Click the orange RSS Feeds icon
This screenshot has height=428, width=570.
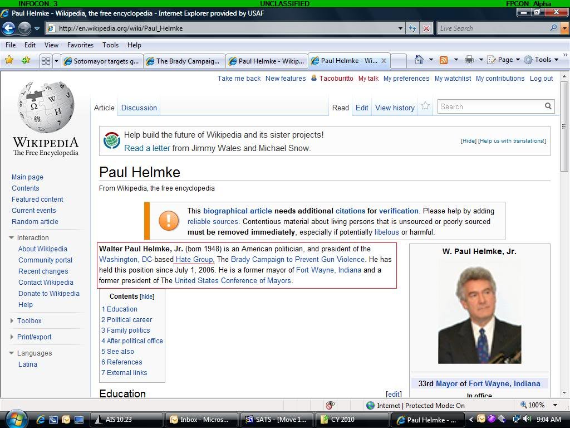(444, 60)
